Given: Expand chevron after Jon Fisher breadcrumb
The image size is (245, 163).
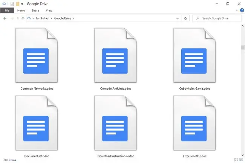Looking at the screenshot, I should click(x=51, y=18).
